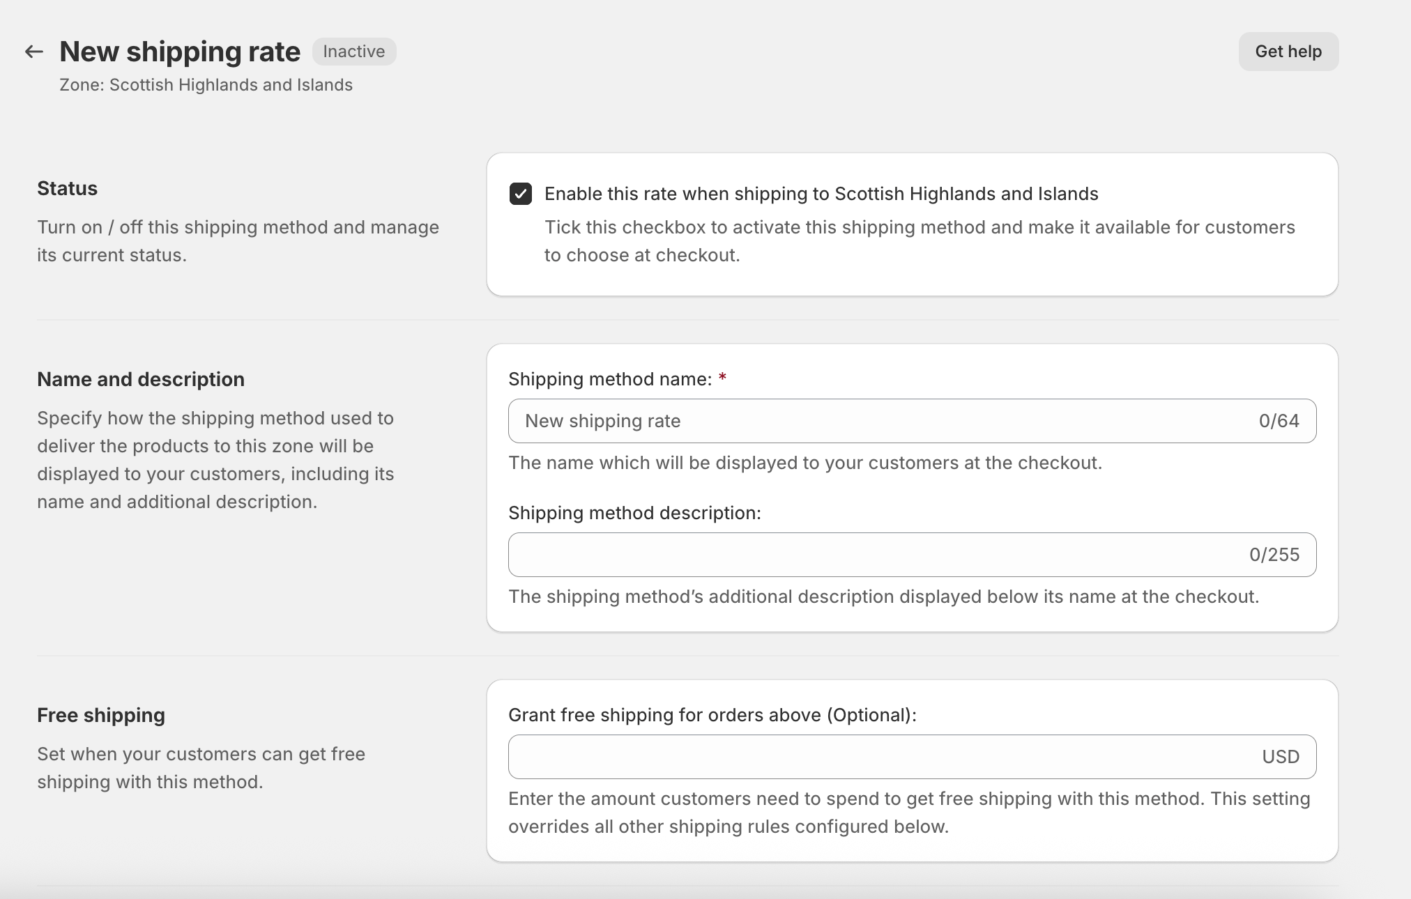1411x899 pixels.
Task: Select the free shipping order amount field
Action: tap(912, 757)
